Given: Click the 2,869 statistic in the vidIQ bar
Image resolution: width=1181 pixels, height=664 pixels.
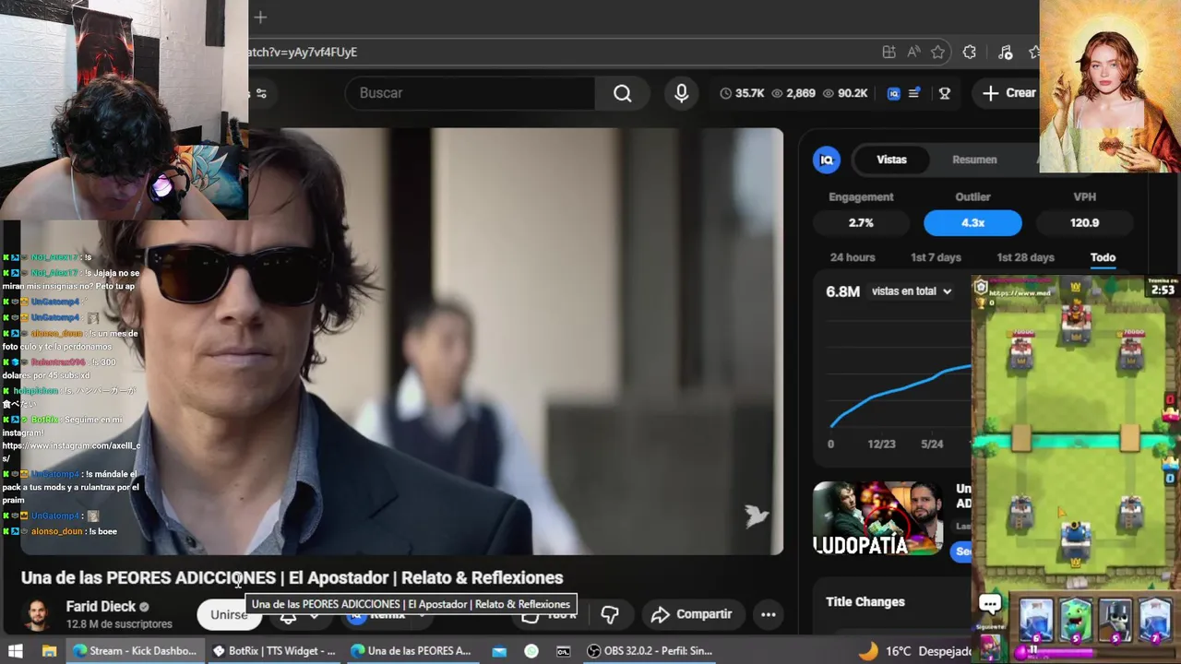Looking at the screenshot, I should [793, 93].
